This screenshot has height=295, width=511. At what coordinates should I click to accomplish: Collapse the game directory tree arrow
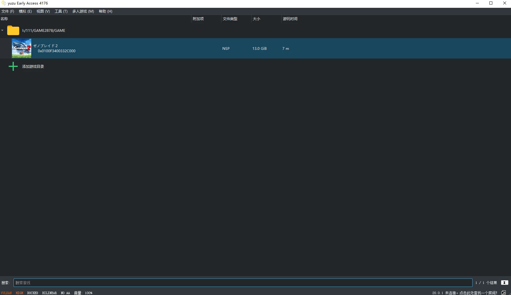tap(2, 30)
